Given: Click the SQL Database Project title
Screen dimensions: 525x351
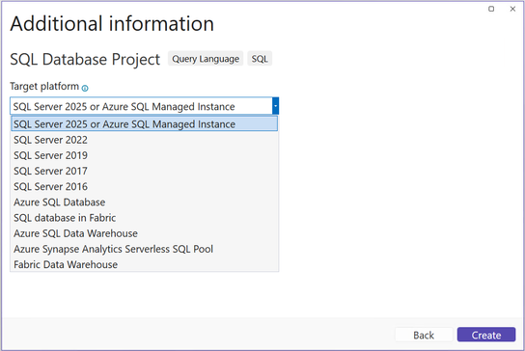Looking at the screenshot, I should click(85, 59).
